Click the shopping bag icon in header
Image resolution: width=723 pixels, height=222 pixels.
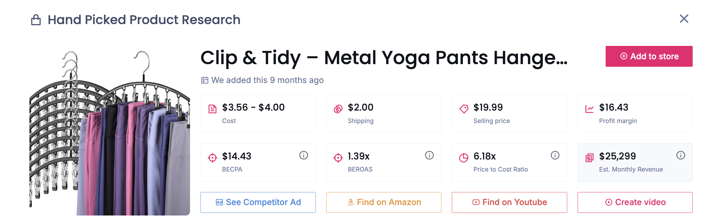pos(36,20)
